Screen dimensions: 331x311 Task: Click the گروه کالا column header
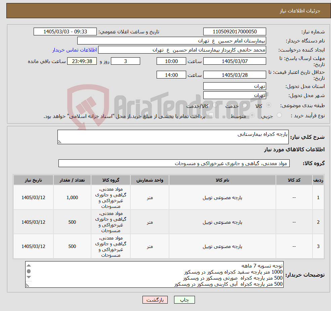click(111, 180)
